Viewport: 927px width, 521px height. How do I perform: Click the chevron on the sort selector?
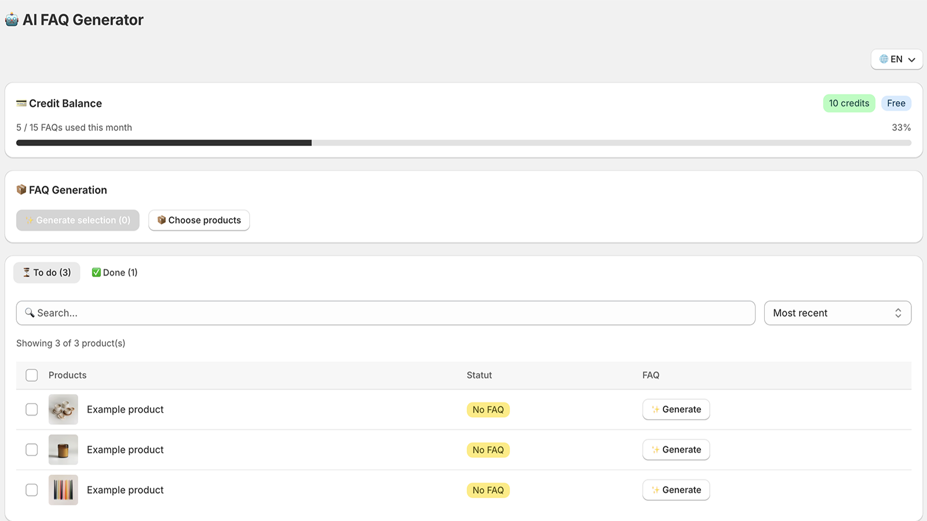click(898, 313)
